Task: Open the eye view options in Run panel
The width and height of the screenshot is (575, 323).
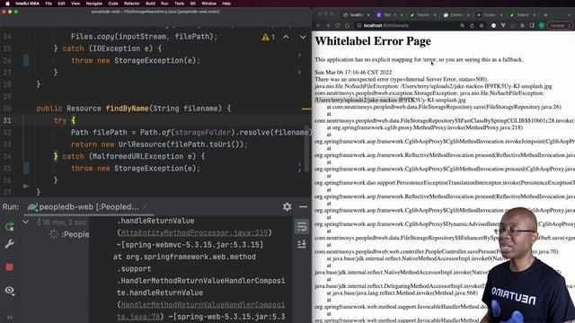Action: coord(10,291)
